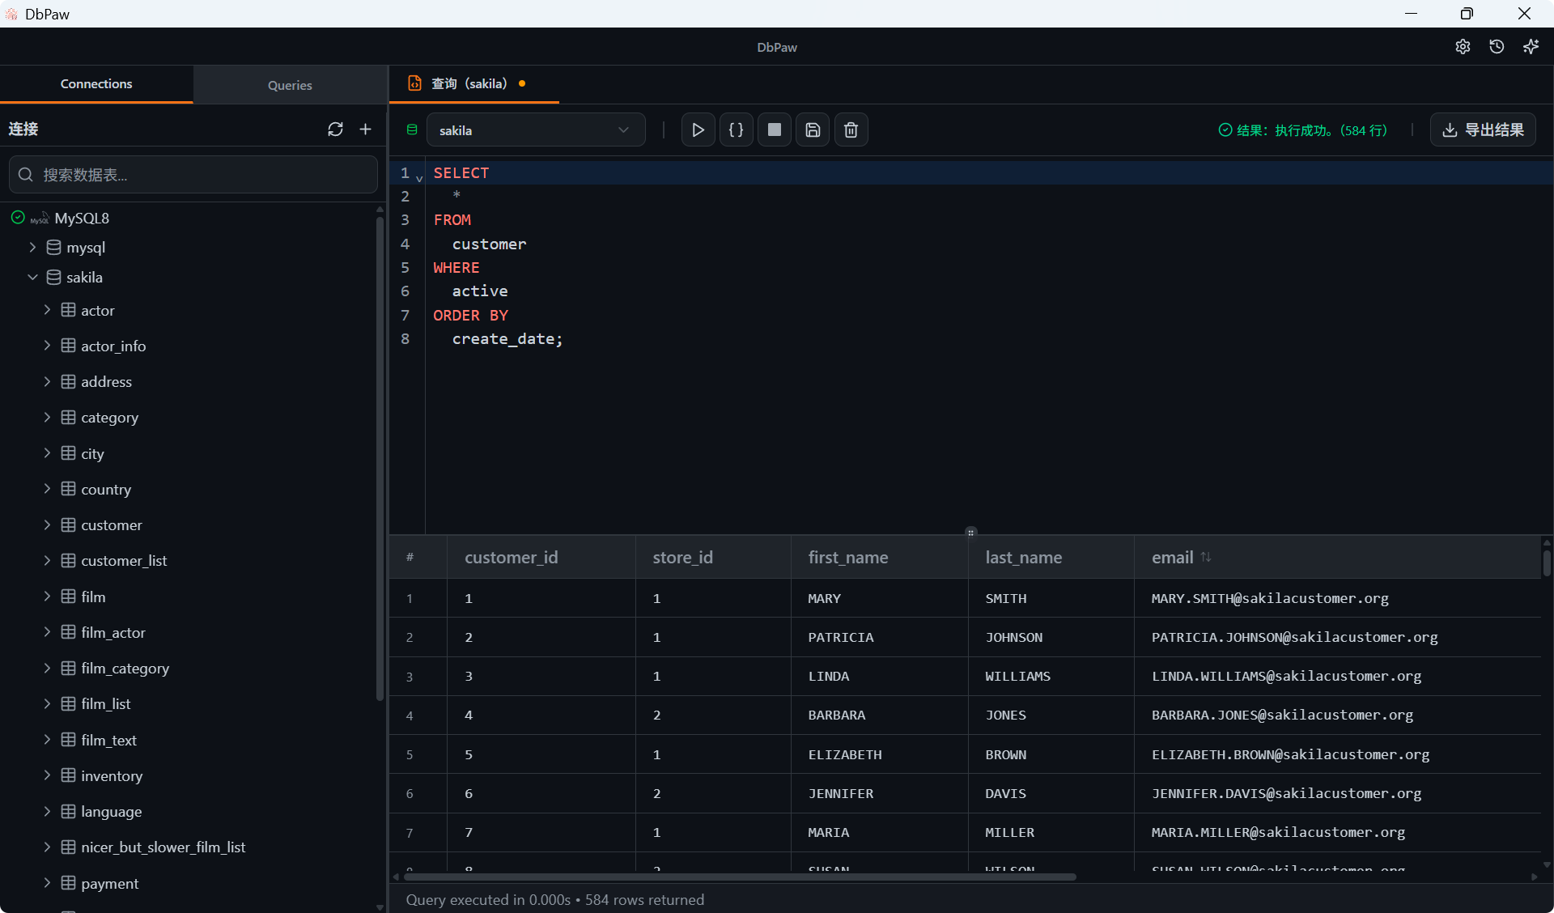Screen dimensions: 1554x913
Task: Switch to the Queries tab
Action: 290,85
